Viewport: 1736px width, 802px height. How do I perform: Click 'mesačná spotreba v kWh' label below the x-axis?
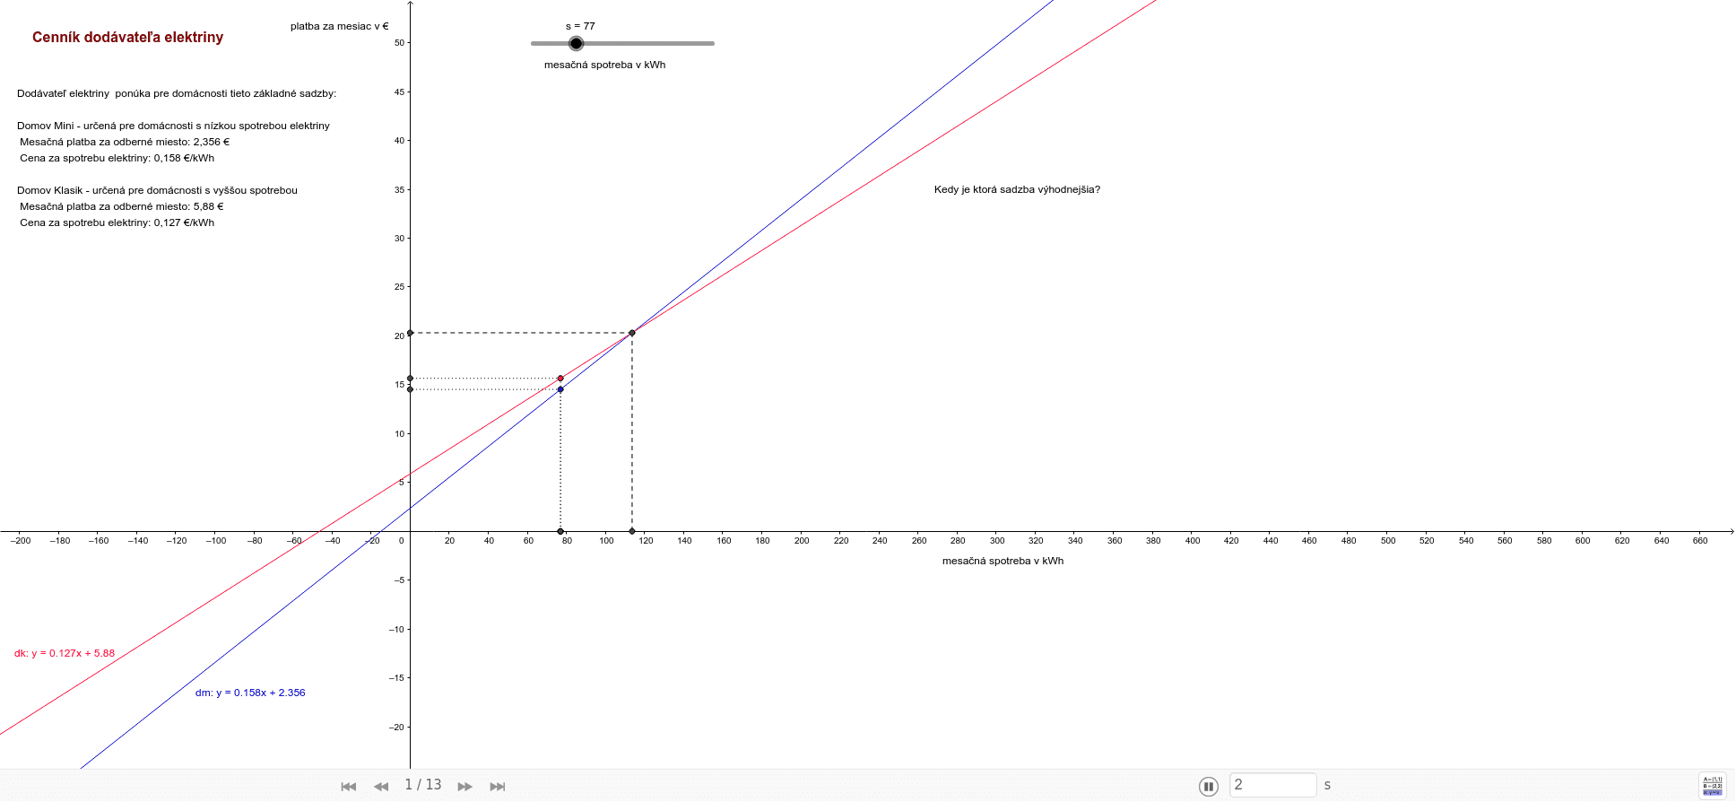pyautogui.click(x=1003, y=561)
